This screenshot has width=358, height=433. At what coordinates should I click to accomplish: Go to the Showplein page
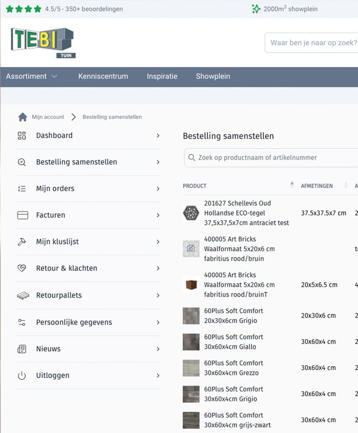(213, 76)
